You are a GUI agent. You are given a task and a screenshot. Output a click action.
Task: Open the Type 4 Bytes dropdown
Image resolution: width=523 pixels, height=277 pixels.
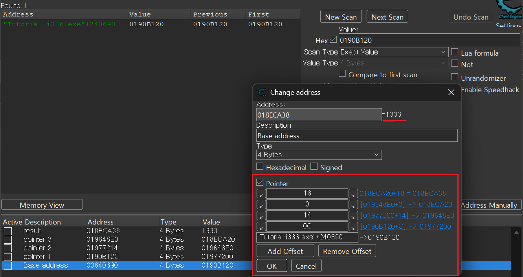pos(319,155)
